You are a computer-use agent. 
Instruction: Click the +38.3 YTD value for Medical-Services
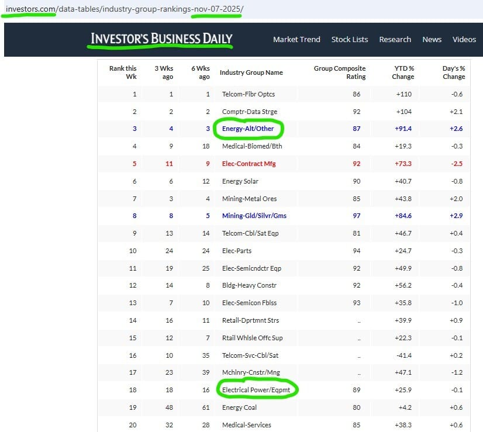coord(403,425)
